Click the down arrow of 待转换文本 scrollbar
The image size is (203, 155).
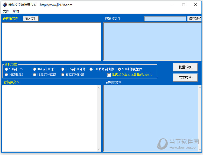(99, 149)
